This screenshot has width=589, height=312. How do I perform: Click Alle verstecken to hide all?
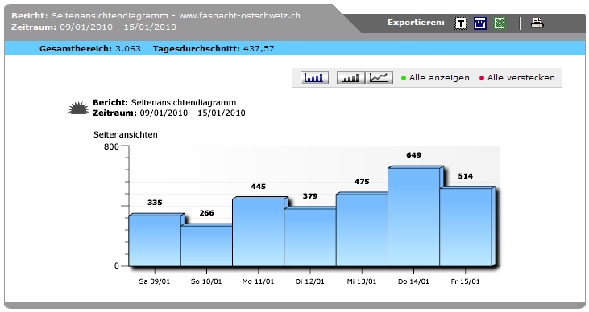click(516, 78)
